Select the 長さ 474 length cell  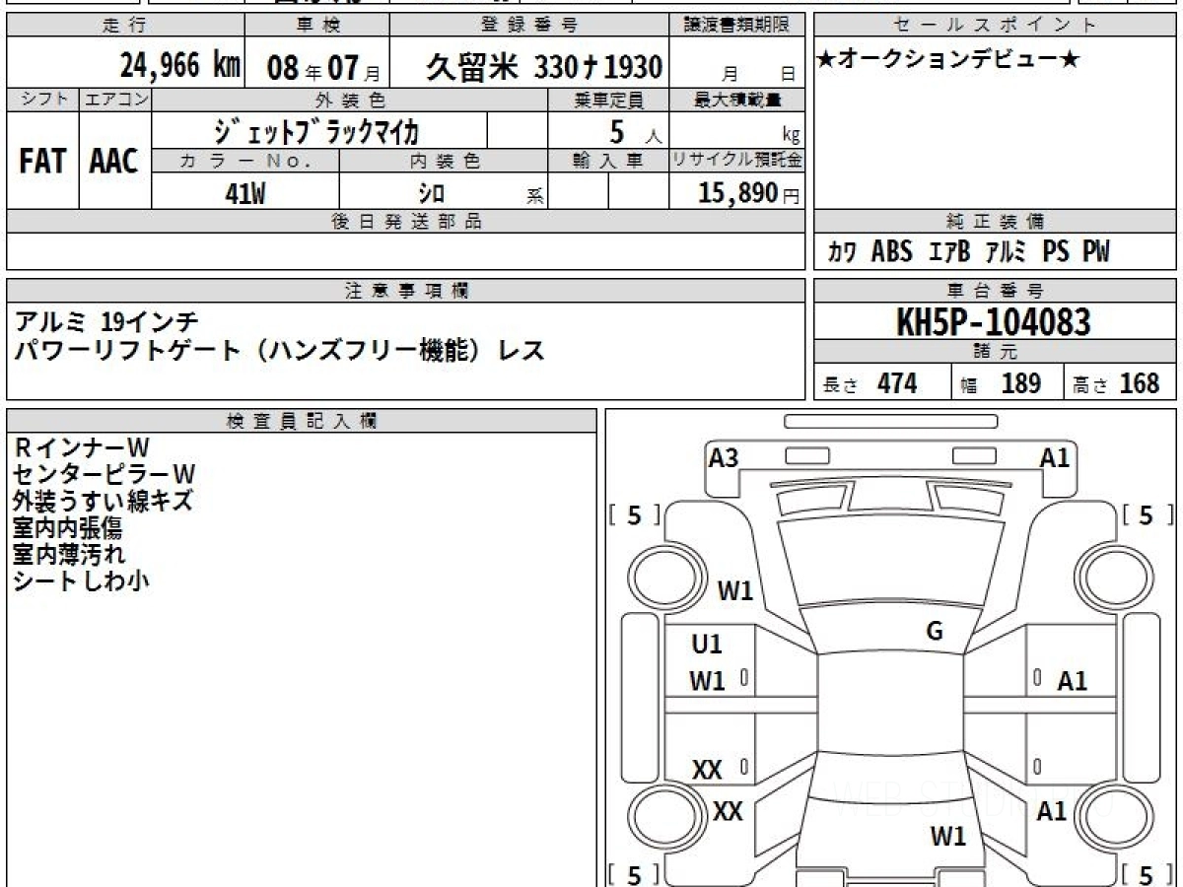pos(881,383)
